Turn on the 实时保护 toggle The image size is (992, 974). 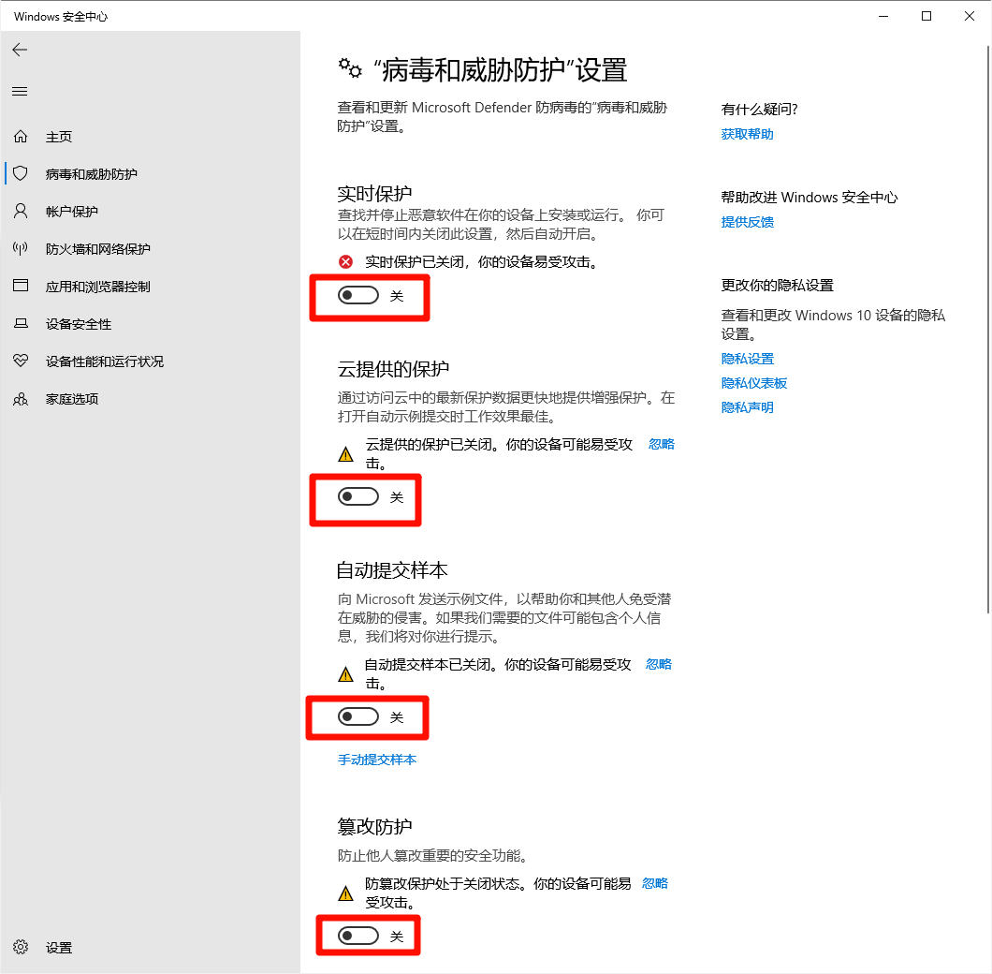(x=358, y=295)
